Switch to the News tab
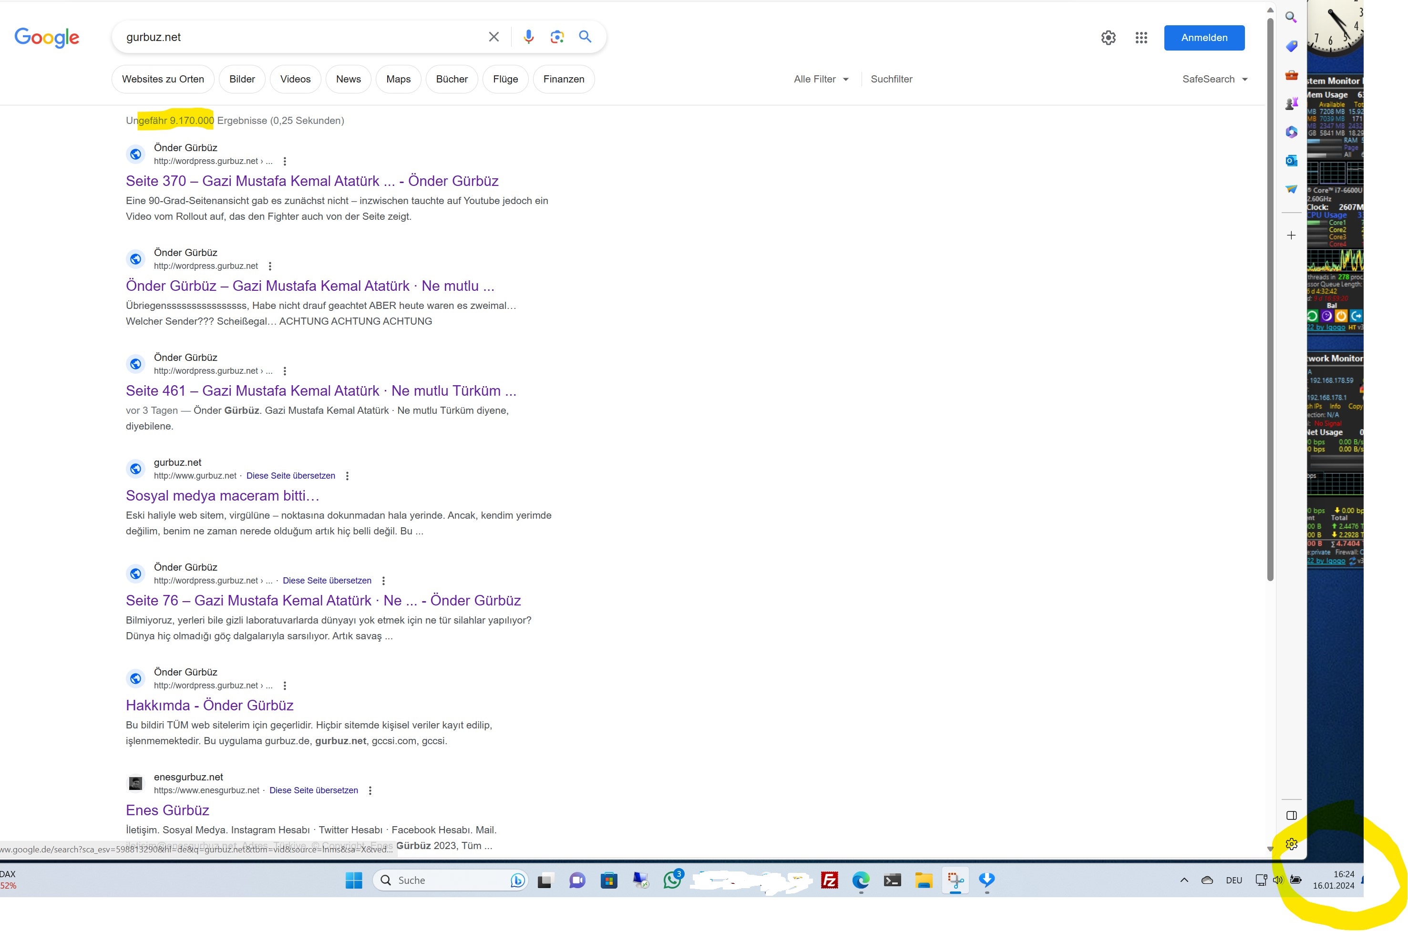 pos(348,79)
